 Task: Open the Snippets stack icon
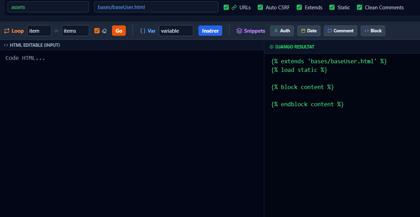click(x=239, y=31)
